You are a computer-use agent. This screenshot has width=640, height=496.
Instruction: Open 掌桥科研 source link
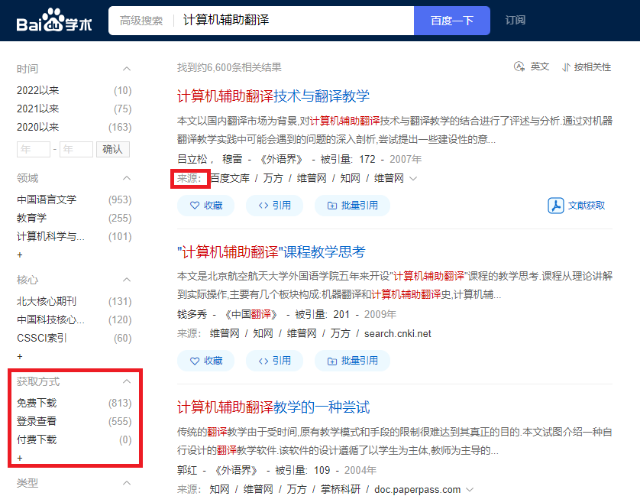pos(341,489)
